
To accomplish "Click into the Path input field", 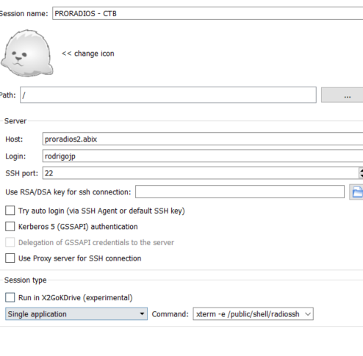I will [x=168, y=95].
